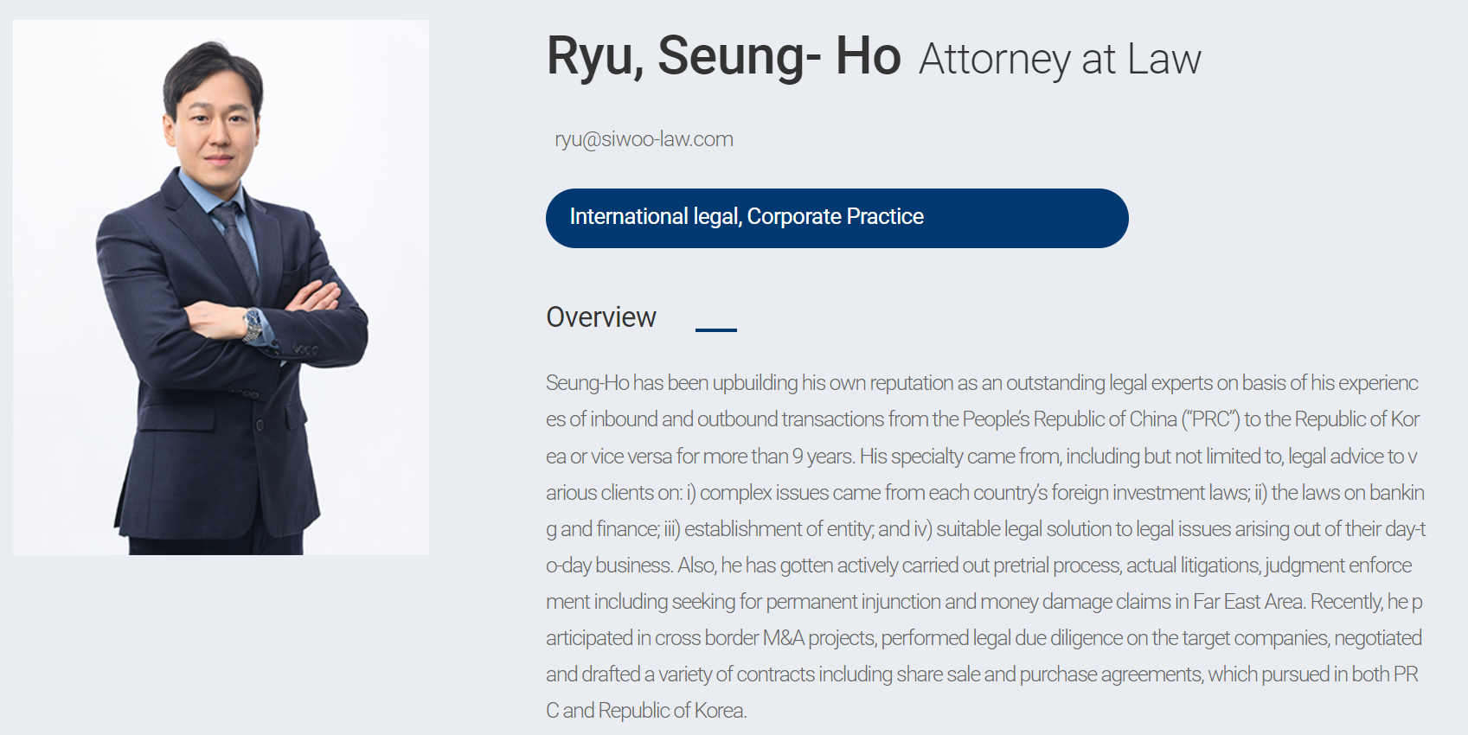Click the wristwatch in the attorney photo
The height and width of the screenshot is (735, 1468).
click(253, 326)
